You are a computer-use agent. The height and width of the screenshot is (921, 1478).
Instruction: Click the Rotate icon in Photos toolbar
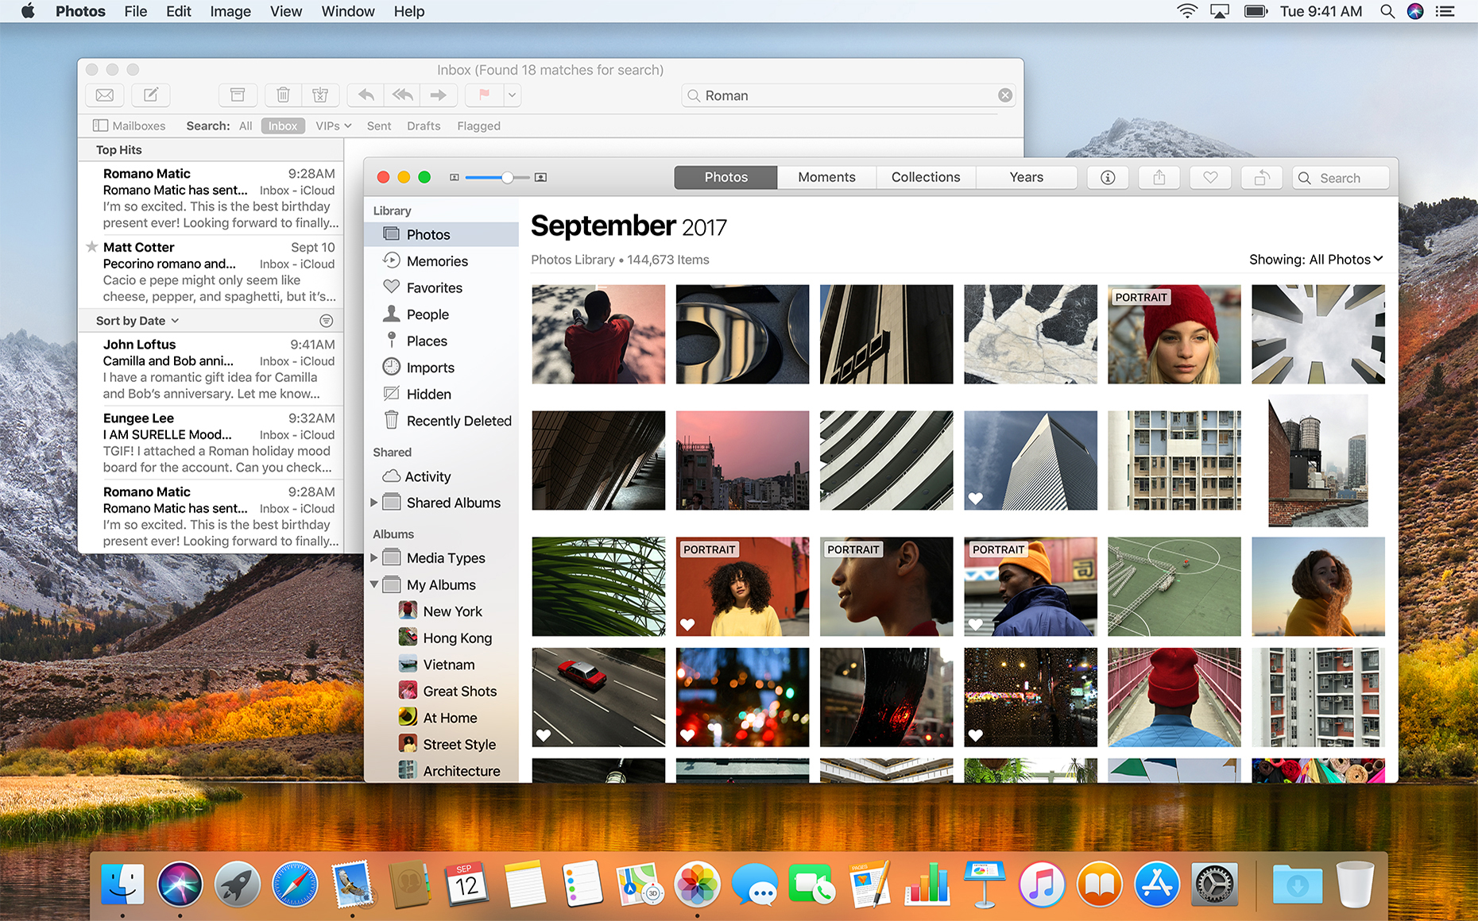(x=1262, y=178)
